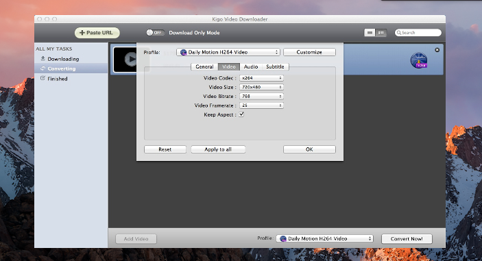Play the video thumbnail preview
Screen dimensions: 482x261
(131, 60)
